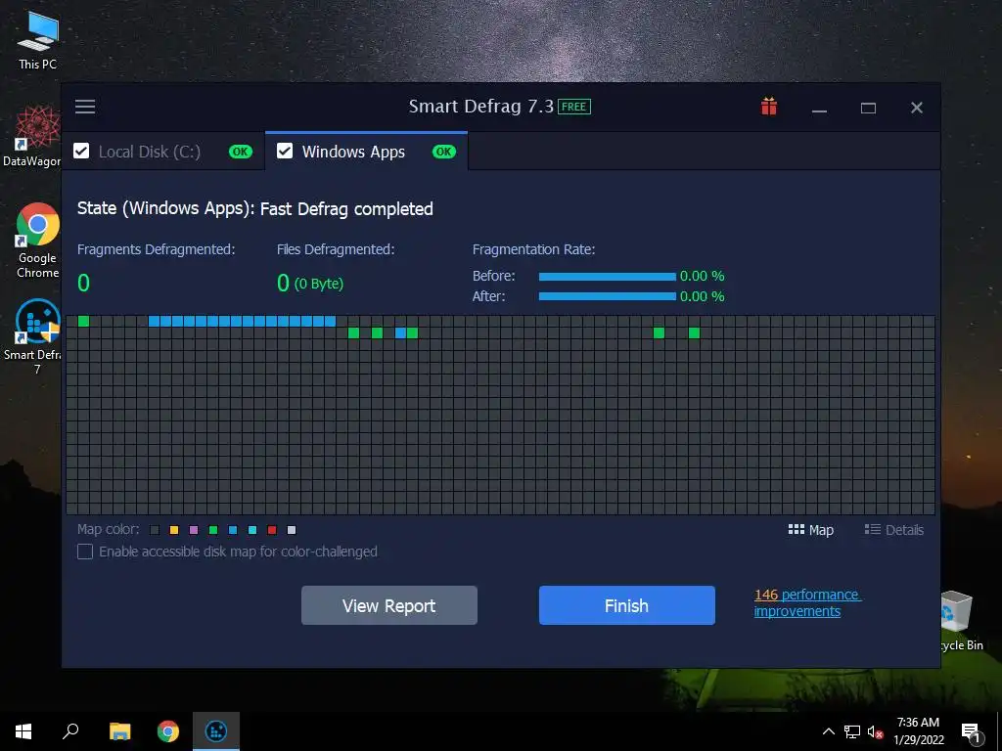Image resolution: width=1002 pixels, height=751 pixels.
Task: Open the notification center icon
Action: 971,733
